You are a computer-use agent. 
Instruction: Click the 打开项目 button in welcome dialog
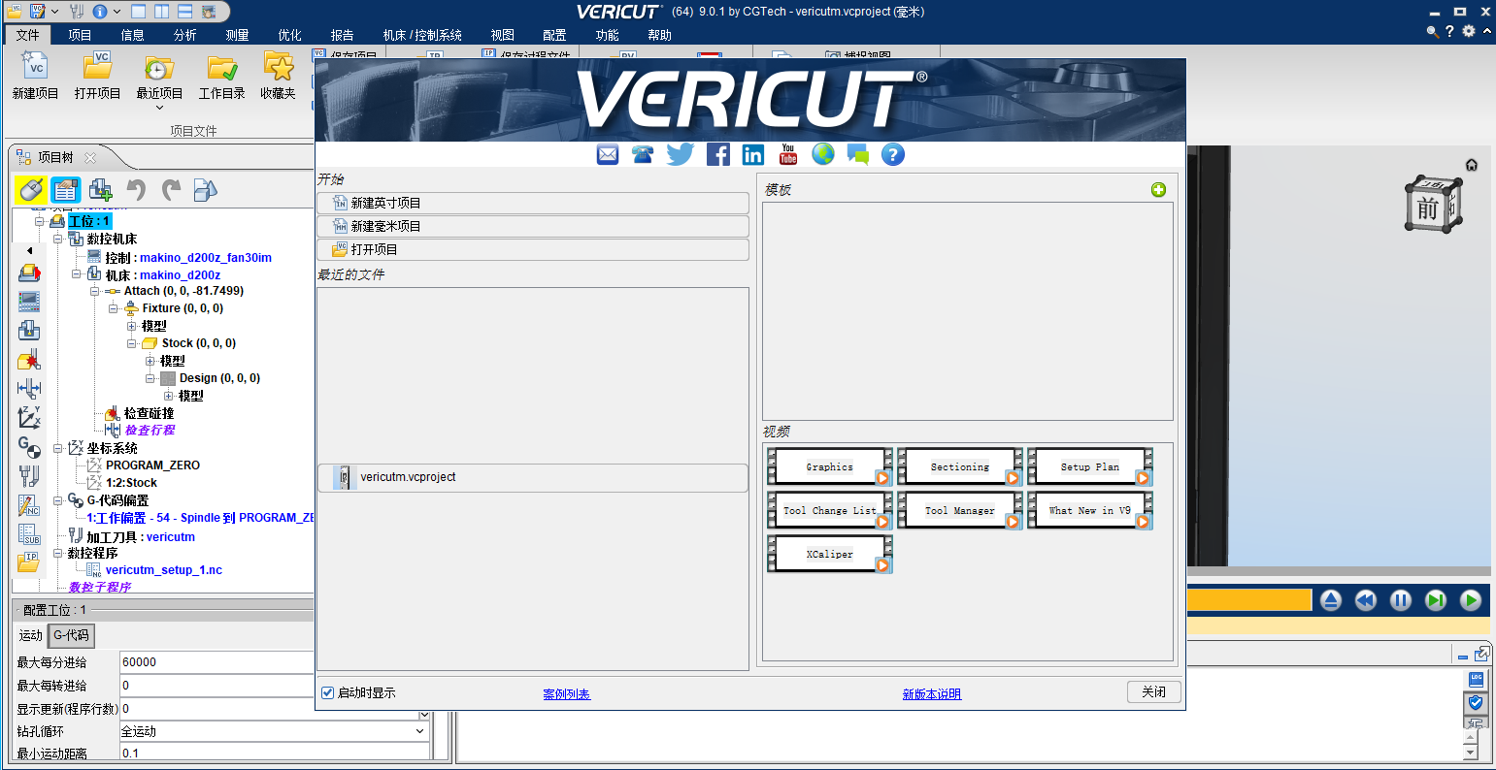533,249
